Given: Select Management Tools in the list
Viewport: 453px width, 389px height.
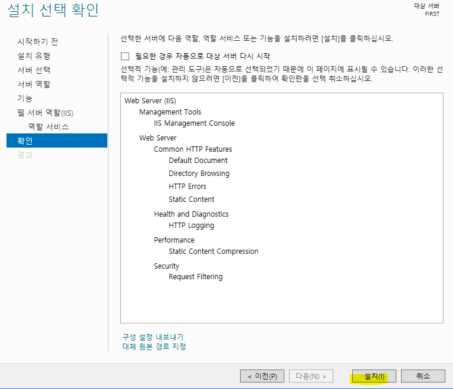Looking at the screenshot, I should coord(170,112).
